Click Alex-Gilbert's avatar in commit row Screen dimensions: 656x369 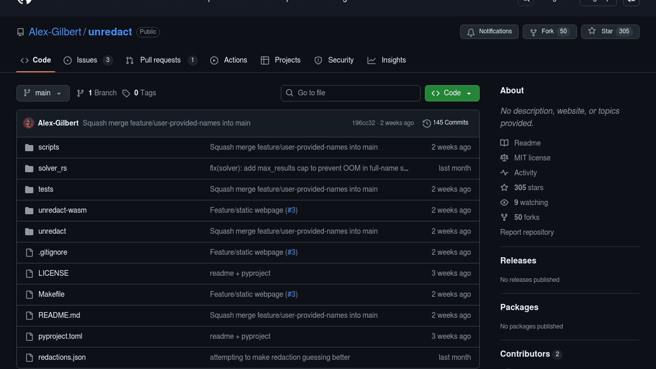tap(28, 123)
